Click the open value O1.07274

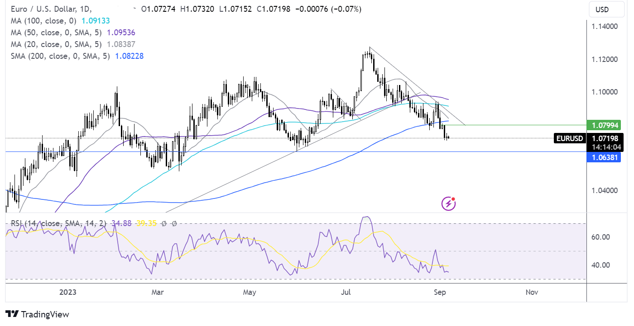(x=158, y=9)
